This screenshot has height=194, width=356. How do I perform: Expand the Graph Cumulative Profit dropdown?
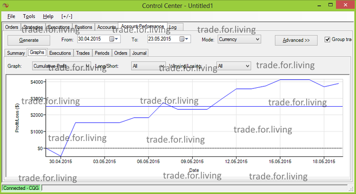[x=62, y=66]
